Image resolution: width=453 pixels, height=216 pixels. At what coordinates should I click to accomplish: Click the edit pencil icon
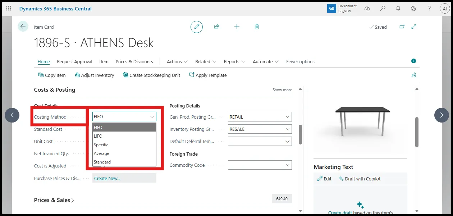pos(197,27)
